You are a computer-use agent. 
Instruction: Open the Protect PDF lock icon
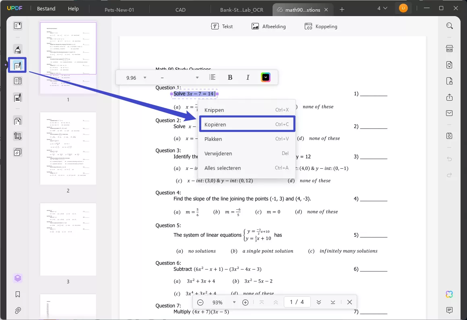[449, 81]
